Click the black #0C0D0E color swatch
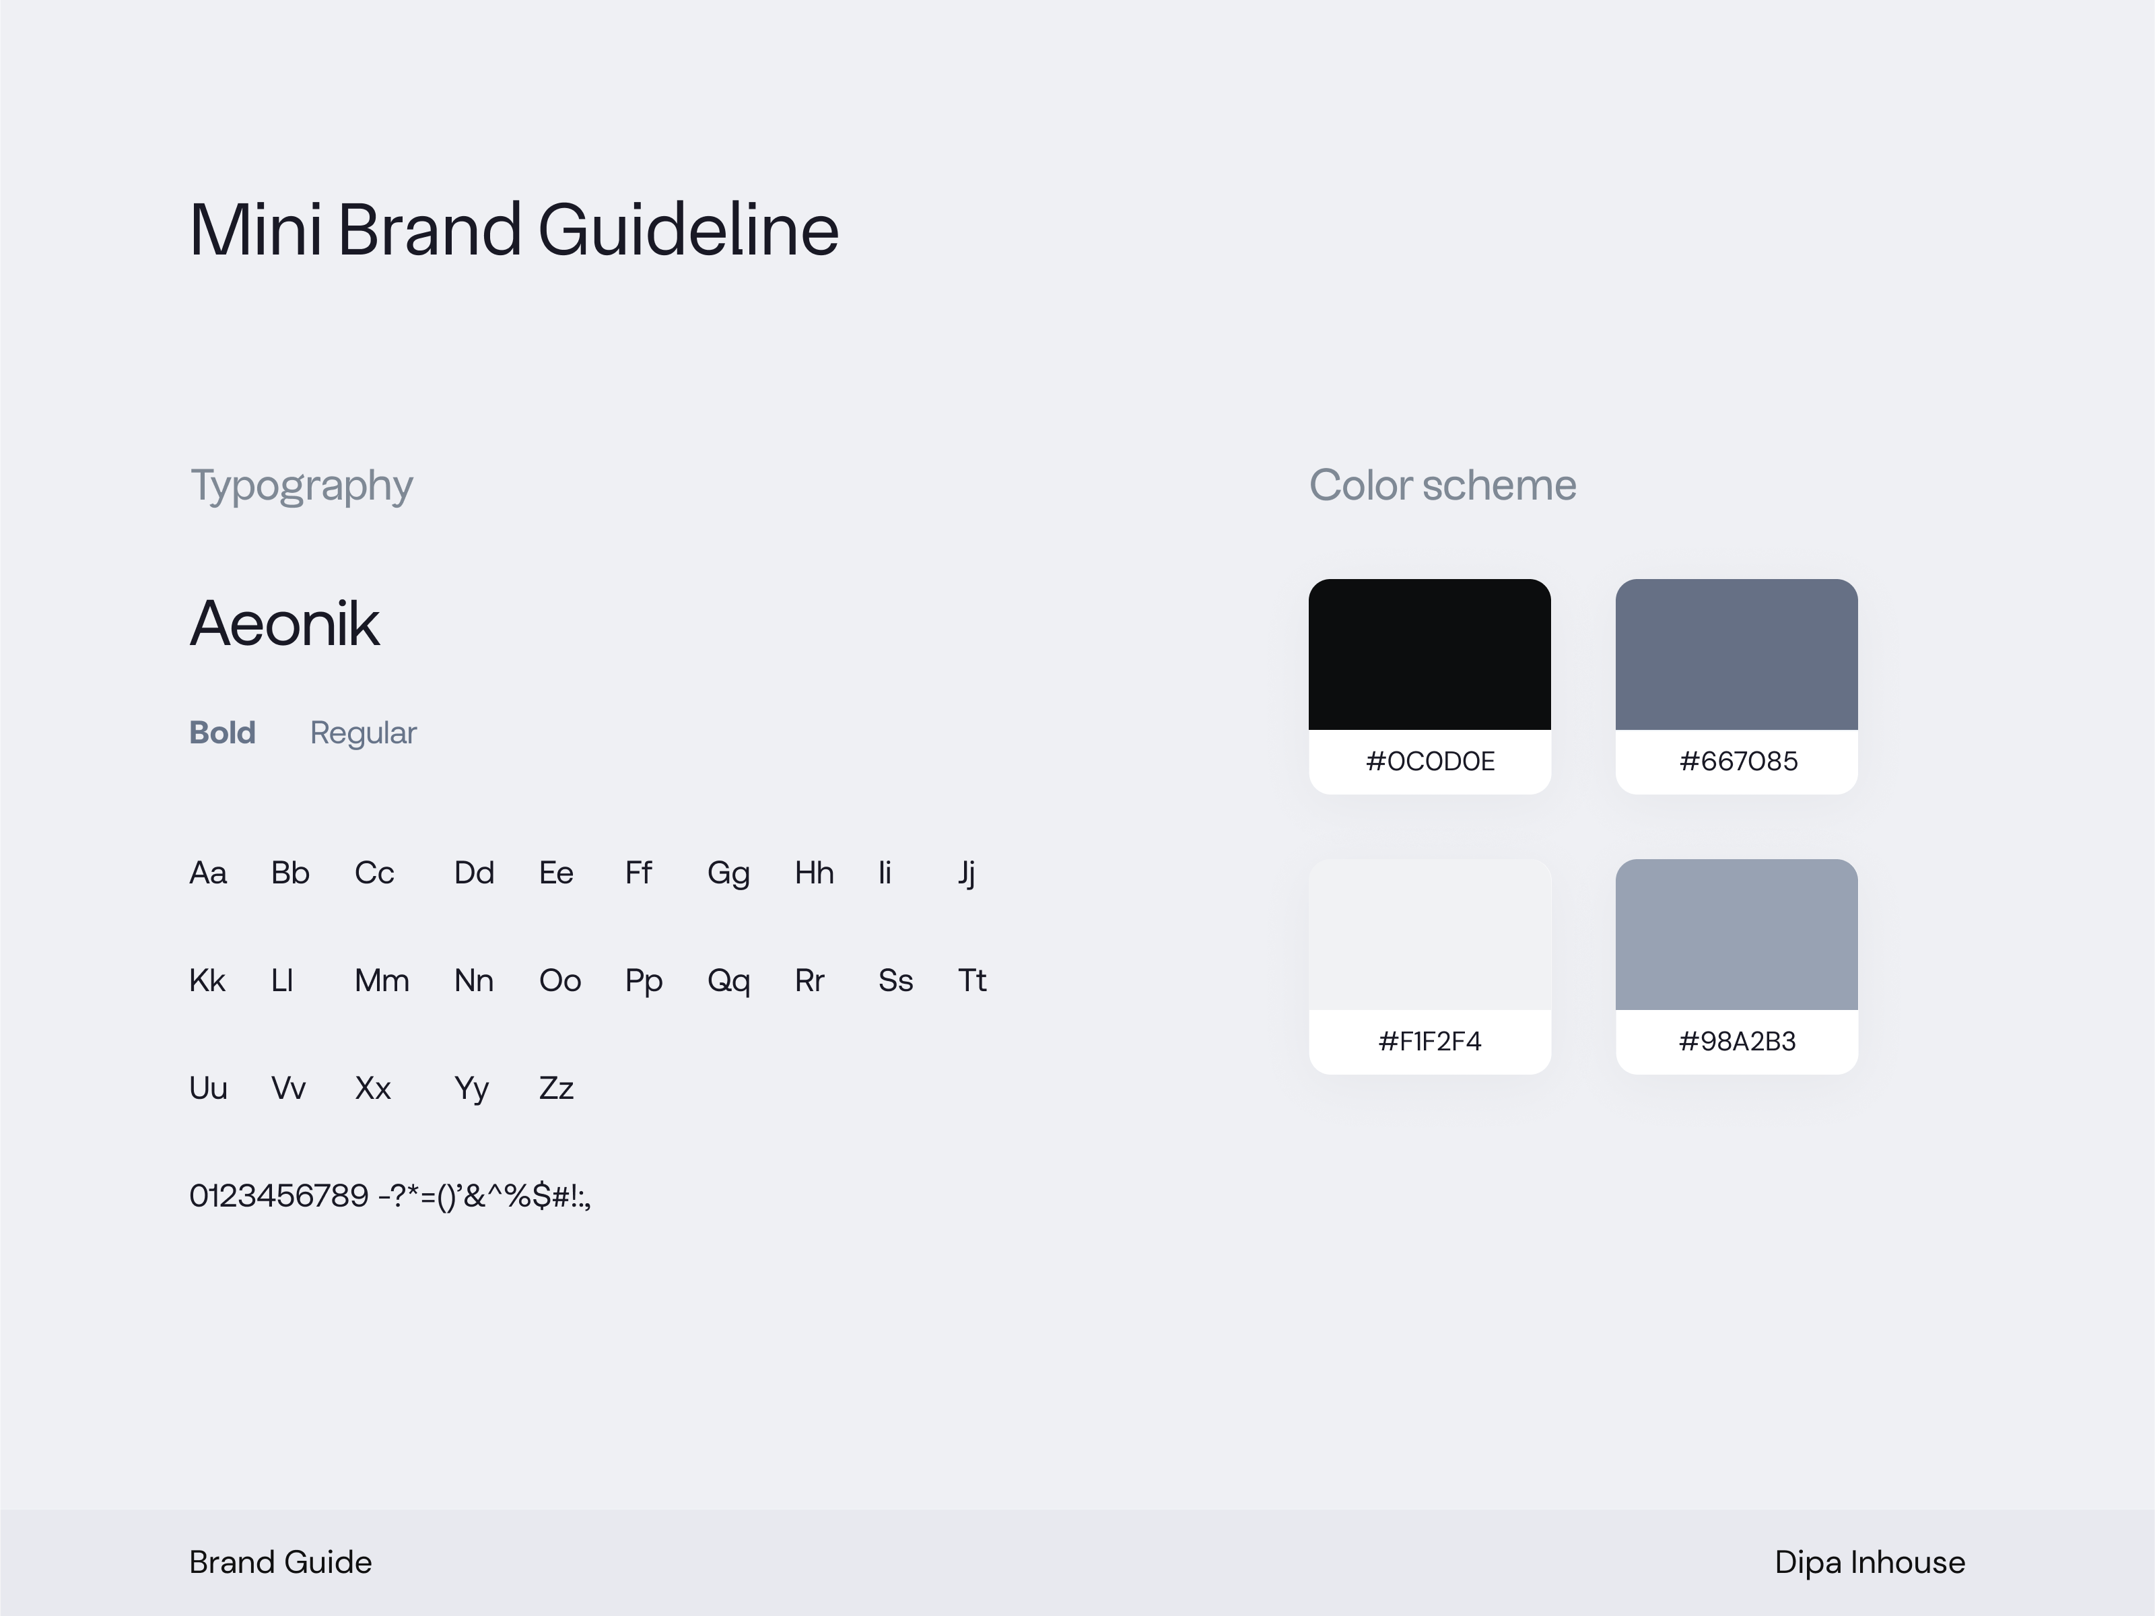 pyautogui.click(x=1429, y=654)
